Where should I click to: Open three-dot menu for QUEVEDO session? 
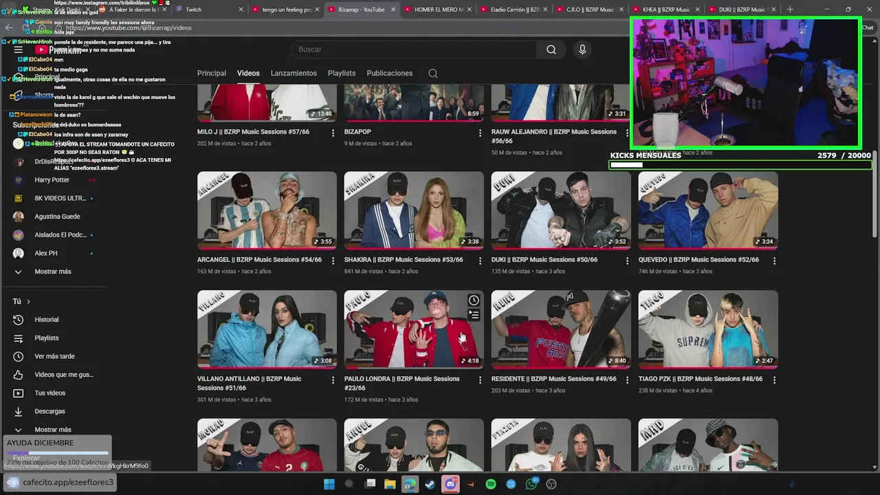tap(774, 261)
